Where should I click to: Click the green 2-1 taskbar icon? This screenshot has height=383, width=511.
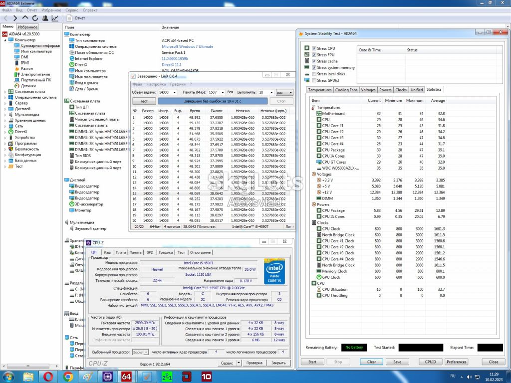click(x=167, y=377)
